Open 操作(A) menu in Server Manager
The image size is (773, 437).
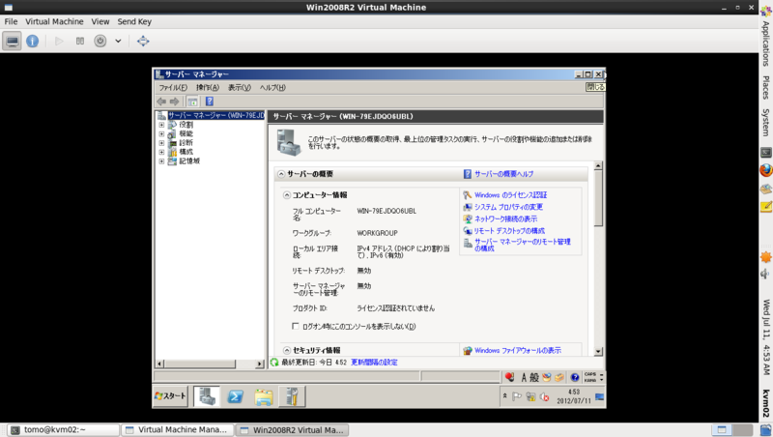point(208,87)
